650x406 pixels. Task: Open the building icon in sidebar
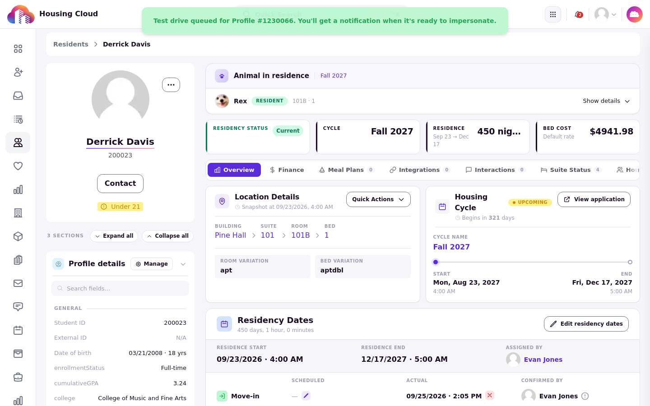point(18,213)
